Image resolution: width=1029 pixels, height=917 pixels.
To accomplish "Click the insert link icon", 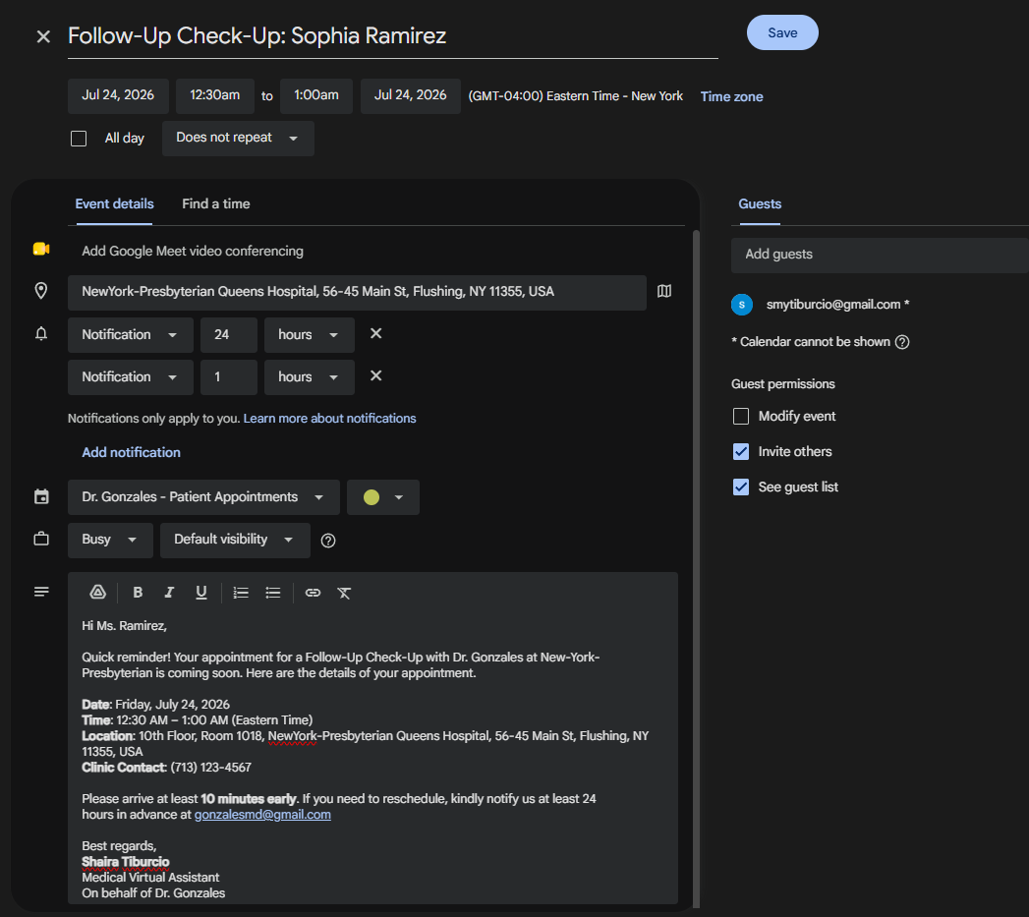I will 313,593.
